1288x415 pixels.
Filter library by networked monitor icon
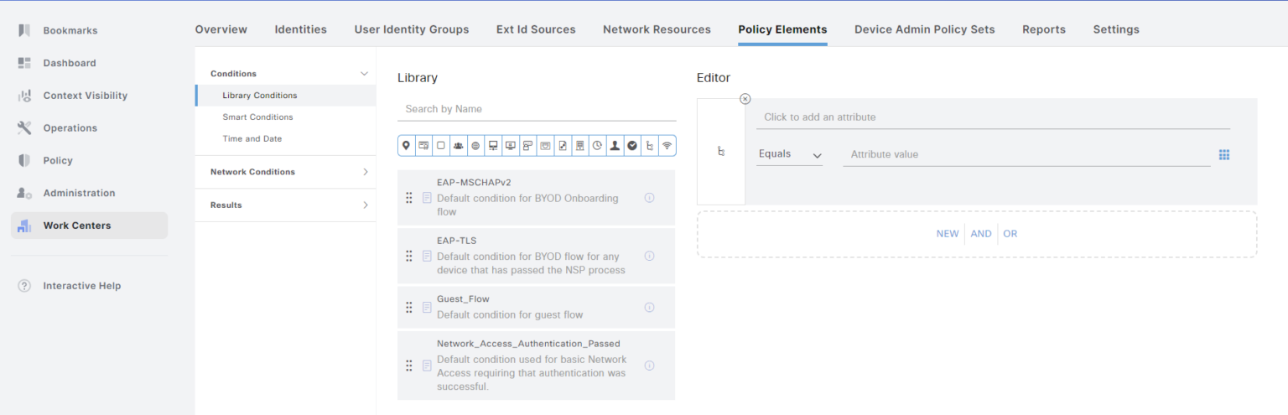(x=493, y=146)
